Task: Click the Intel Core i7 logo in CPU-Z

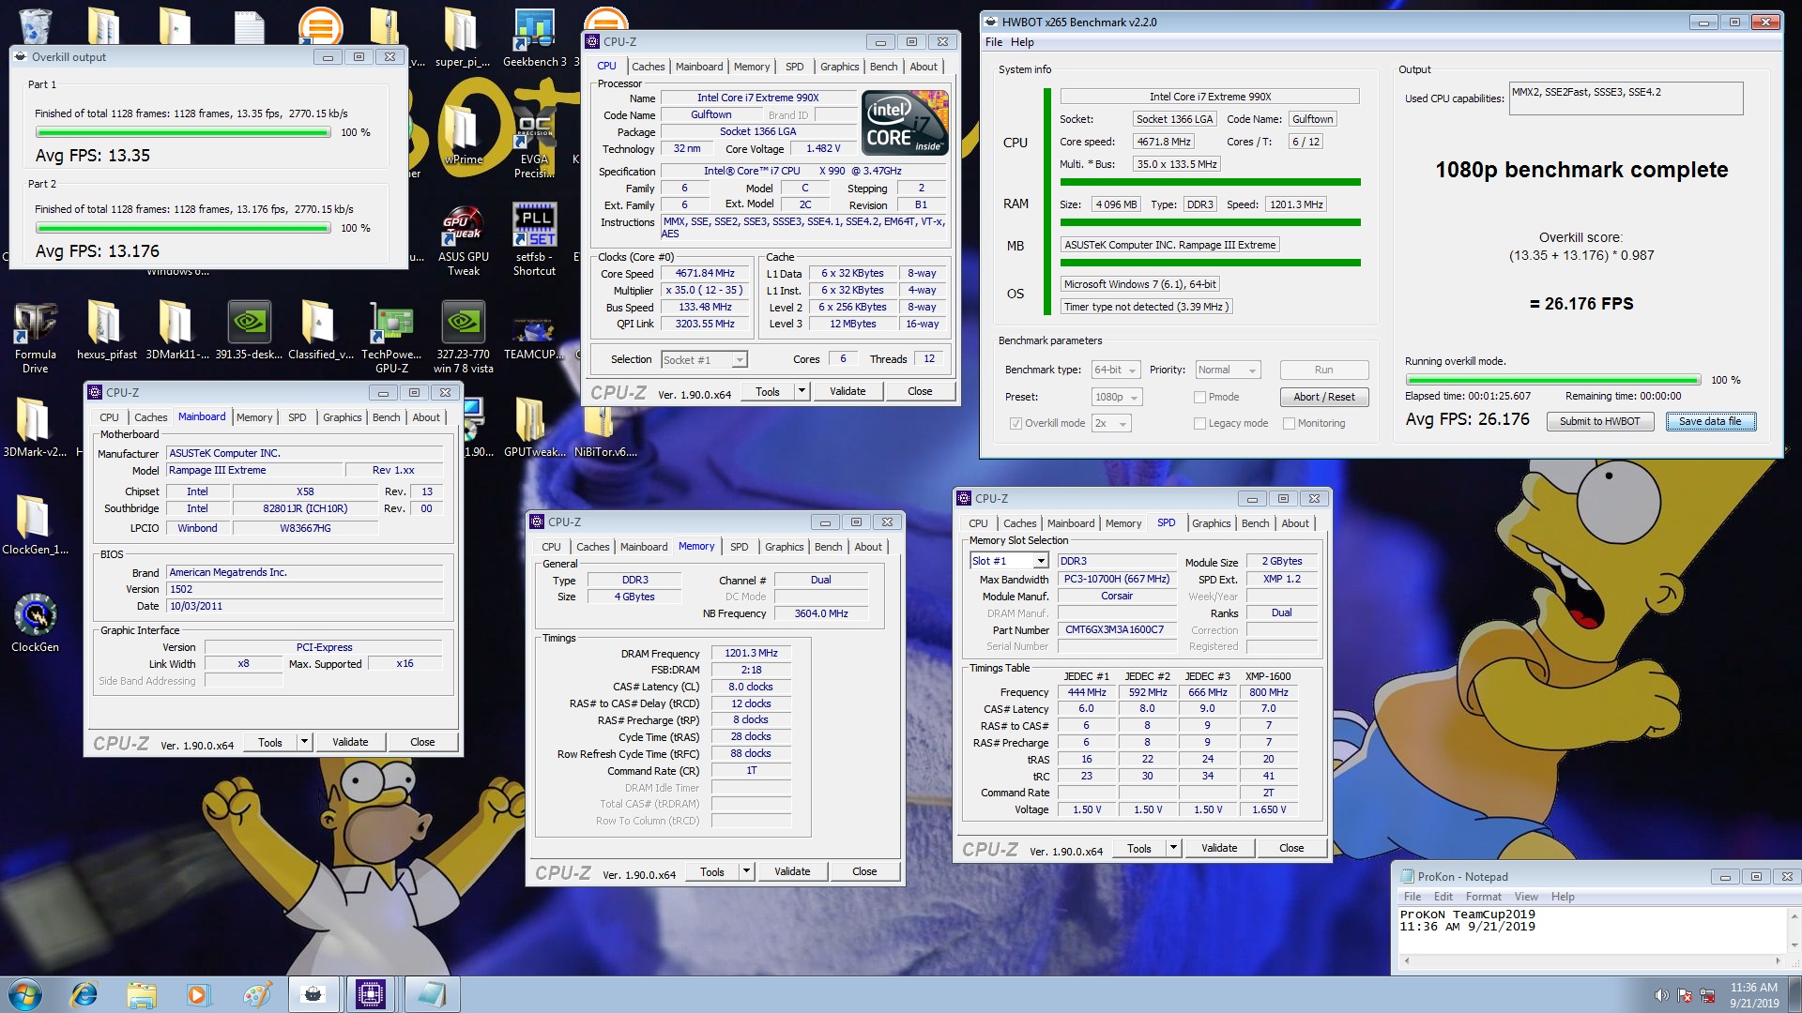Action: pyautogui.click(x=905, y=123)
